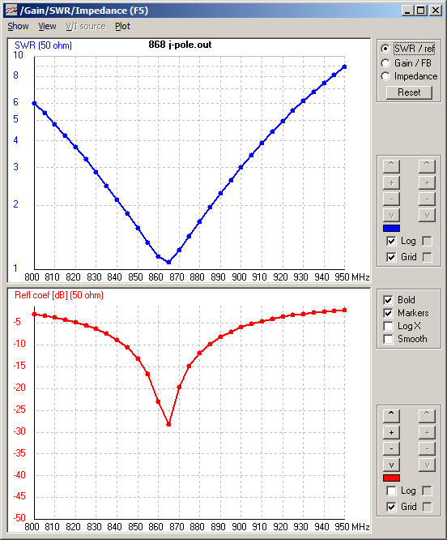Disable the Bold checkbox
447x540 pixels.
[x=388, y=300]
